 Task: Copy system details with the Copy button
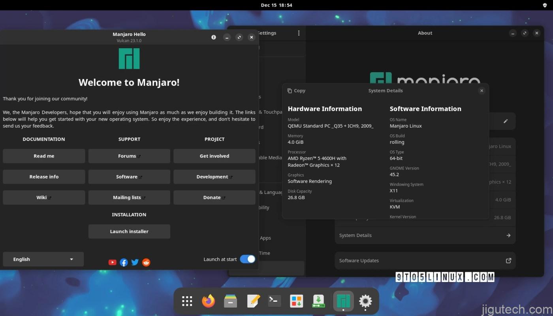coord(296,90)
